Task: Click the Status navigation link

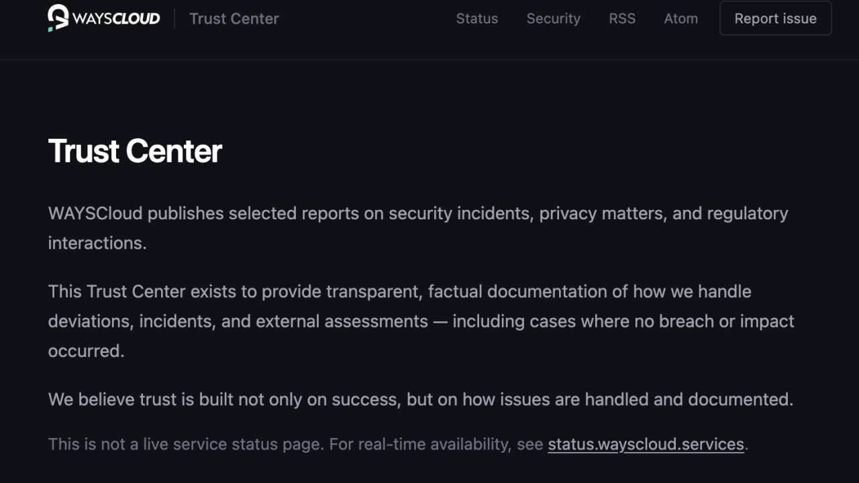Action: pos(476,19)
